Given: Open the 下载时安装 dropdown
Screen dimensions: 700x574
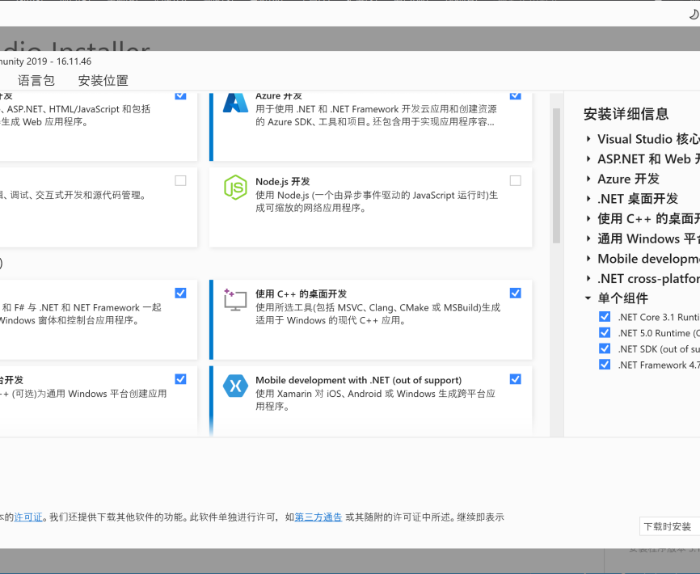Looking at the screenshot, I should click(x=669, y=526).
